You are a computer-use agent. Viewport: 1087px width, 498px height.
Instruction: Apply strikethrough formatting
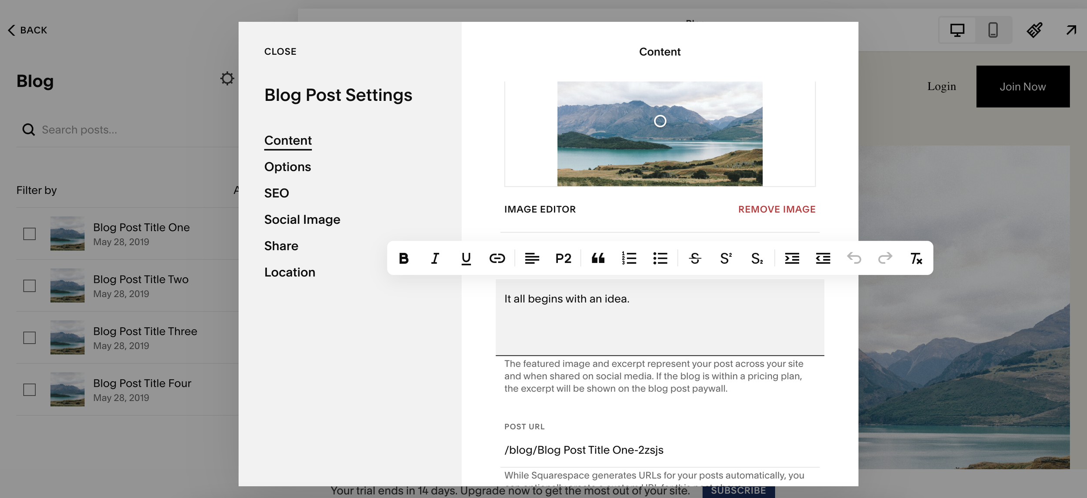coord(695,259)
